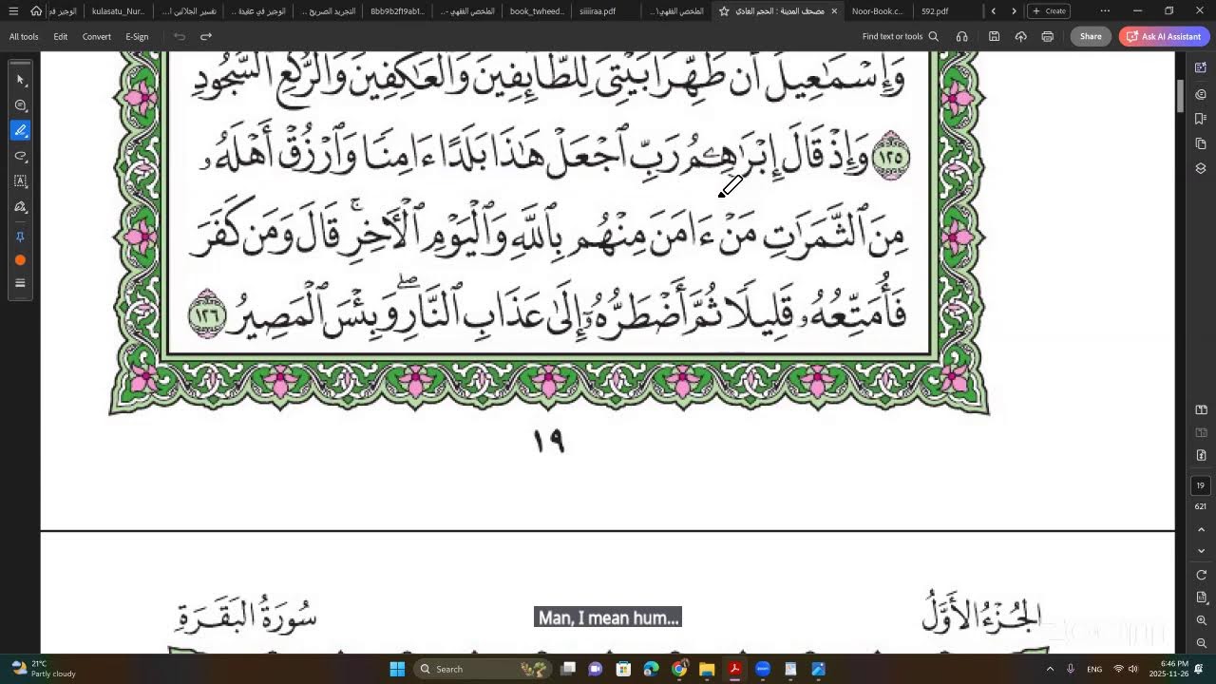The height and width of the screenshot is (684, 1216).
Task: Open the Convert menu
Action: (x=97, y=36)
